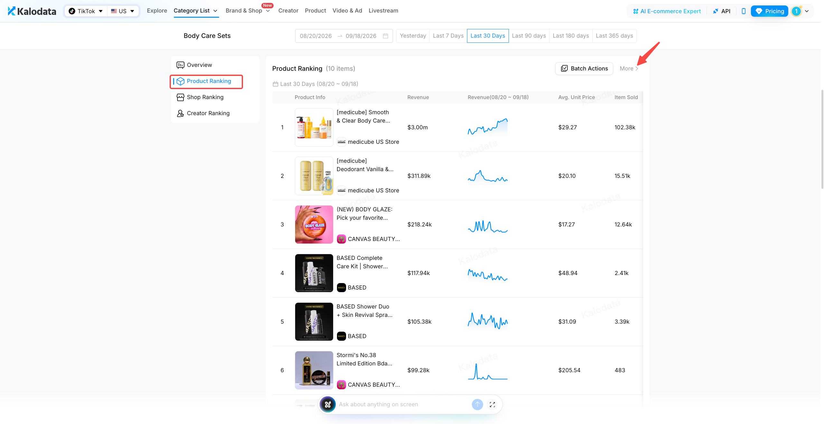Open the Brand & Shop menu

248,11
